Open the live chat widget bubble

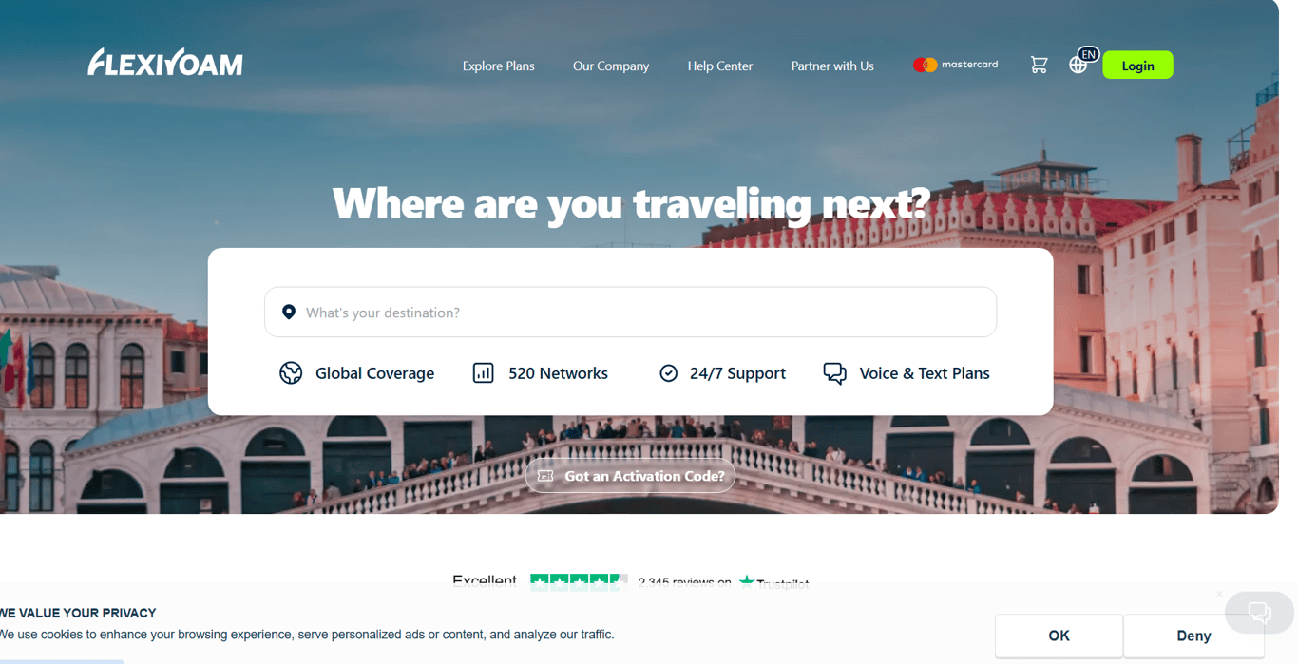coord(1259,613)
